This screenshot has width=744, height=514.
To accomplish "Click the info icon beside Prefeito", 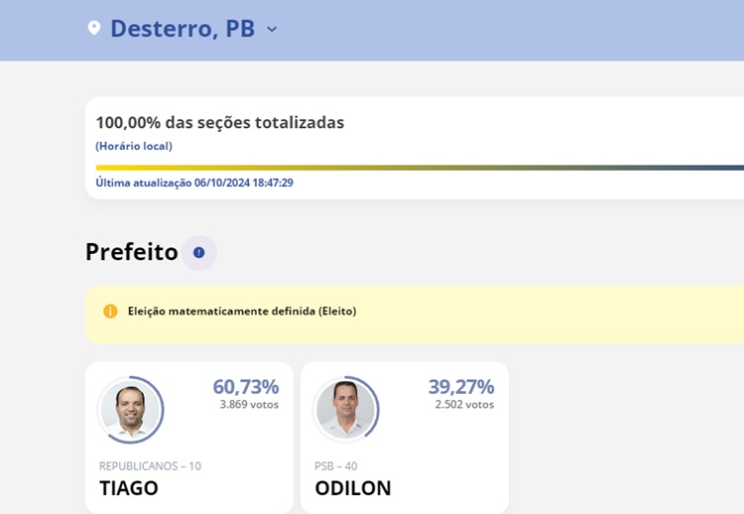I will tap(199, 252).
